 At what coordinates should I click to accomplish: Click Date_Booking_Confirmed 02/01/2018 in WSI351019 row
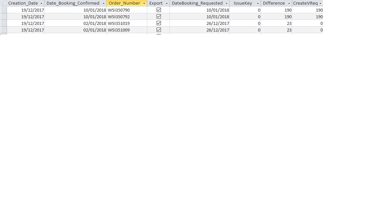click(x=75, y=23)
